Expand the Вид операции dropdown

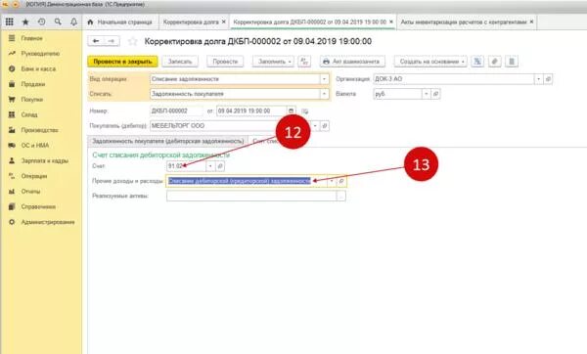[324, 79]
